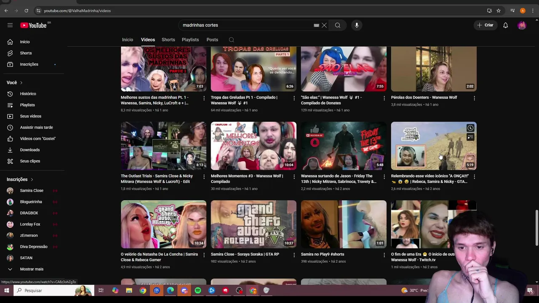Image resolution: width=539 pixels, height=303 pixels.
Task: Start voice search with the microphone icon
Action: tap(357, 25)
